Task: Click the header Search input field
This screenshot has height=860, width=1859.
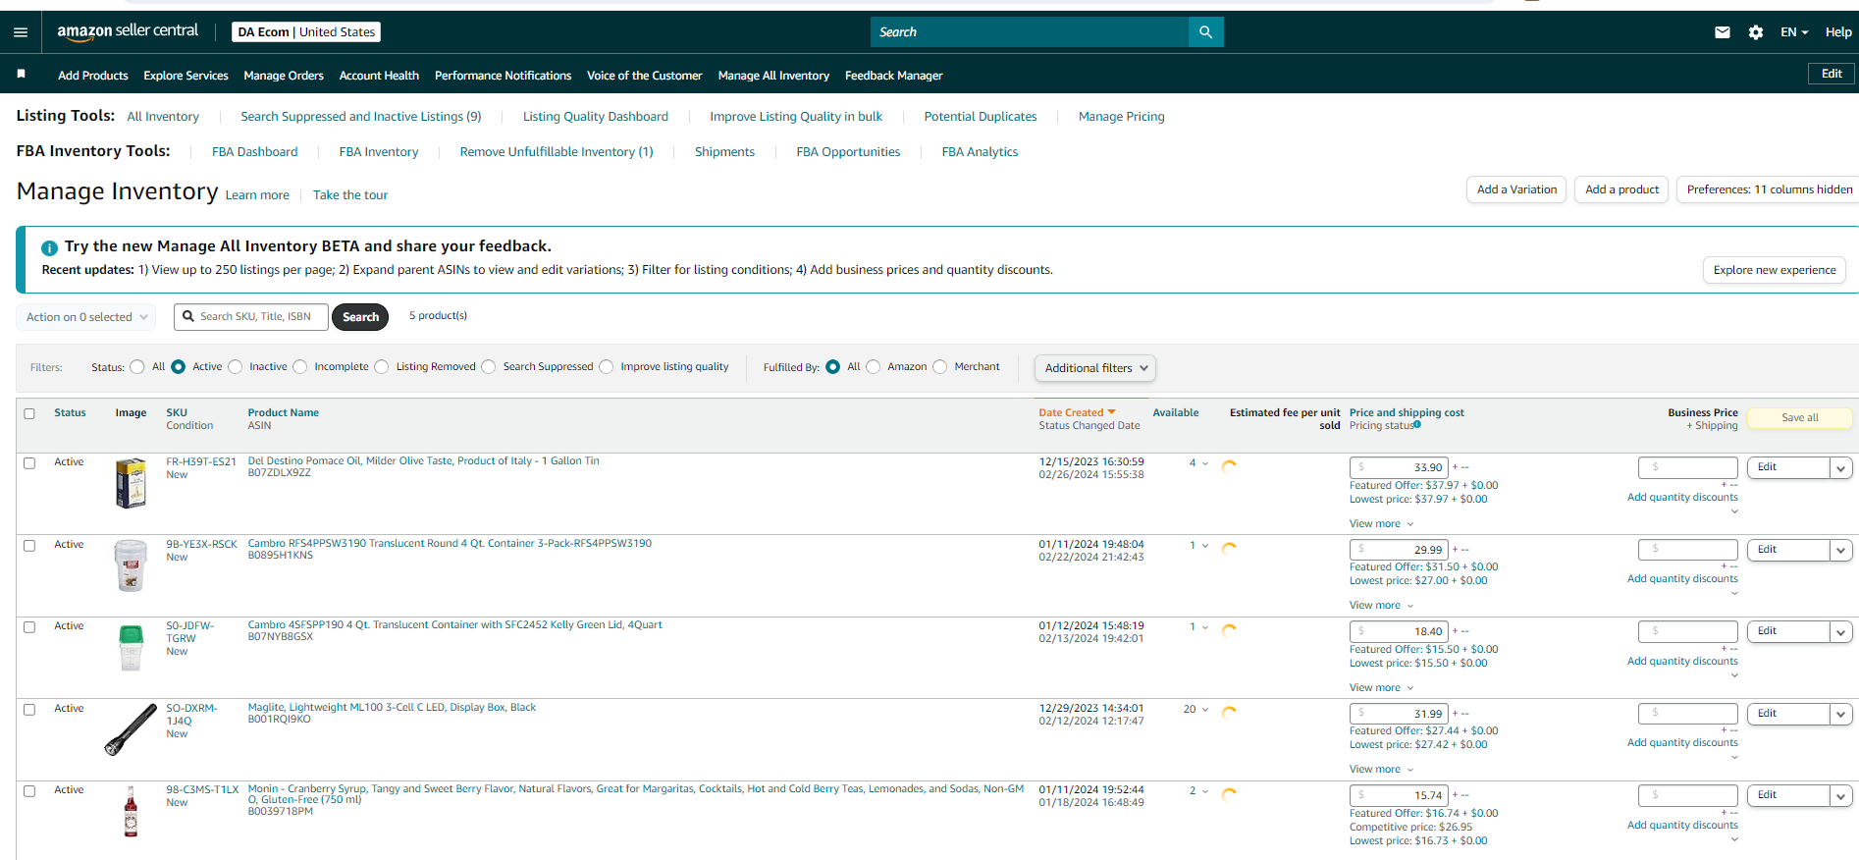Action: coord(1029,32)
